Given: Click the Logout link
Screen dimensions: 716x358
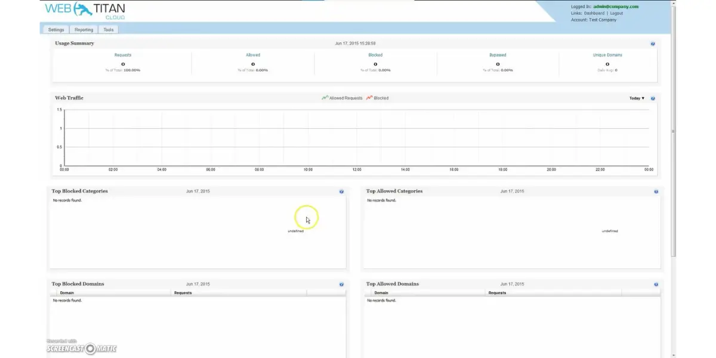Looking at the screenshot, I should pos(616,13).
